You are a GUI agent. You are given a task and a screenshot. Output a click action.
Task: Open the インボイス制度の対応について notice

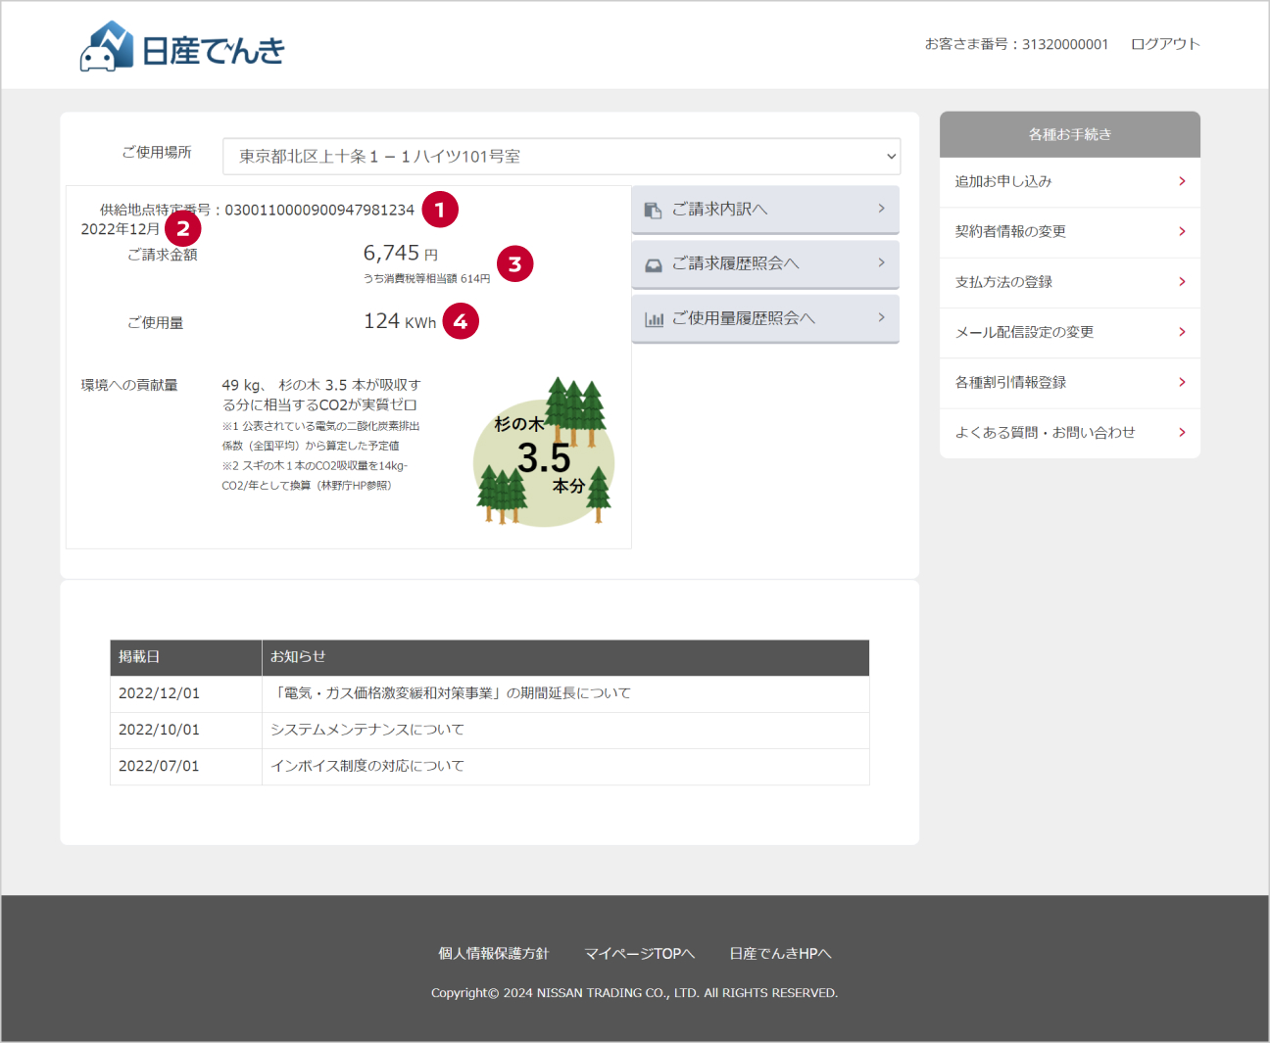coord(367,766)
